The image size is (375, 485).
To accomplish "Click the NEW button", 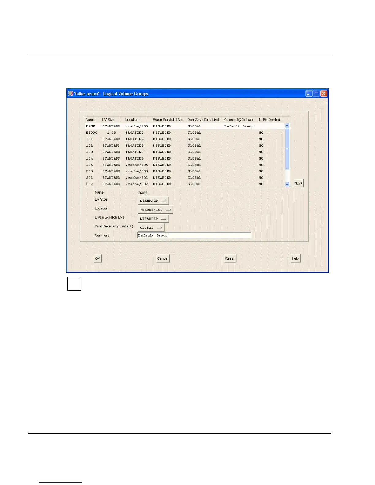I will click(298, 183).
